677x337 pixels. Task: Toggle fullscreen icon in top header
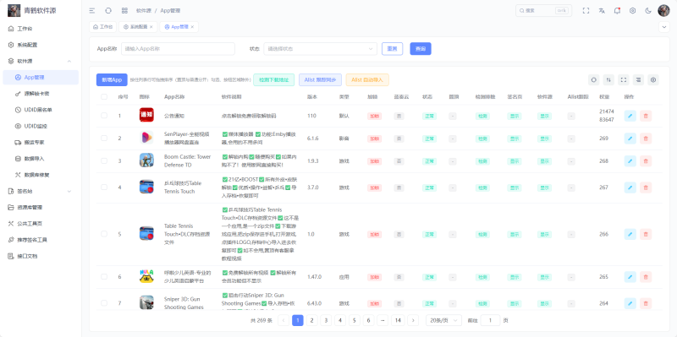pos(586,11)
